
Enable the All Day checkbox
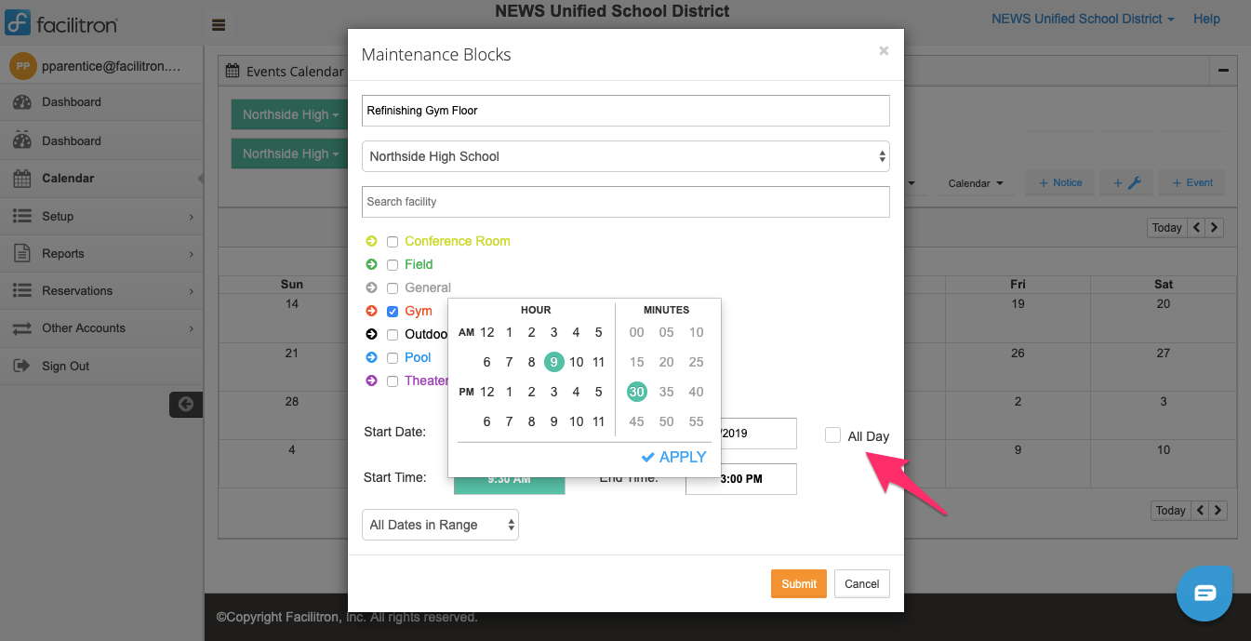click(x=832, y=434)
